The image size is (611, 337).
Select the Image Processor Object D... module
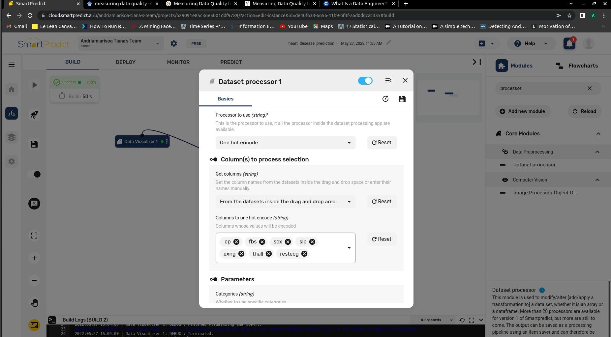[545, 193]
